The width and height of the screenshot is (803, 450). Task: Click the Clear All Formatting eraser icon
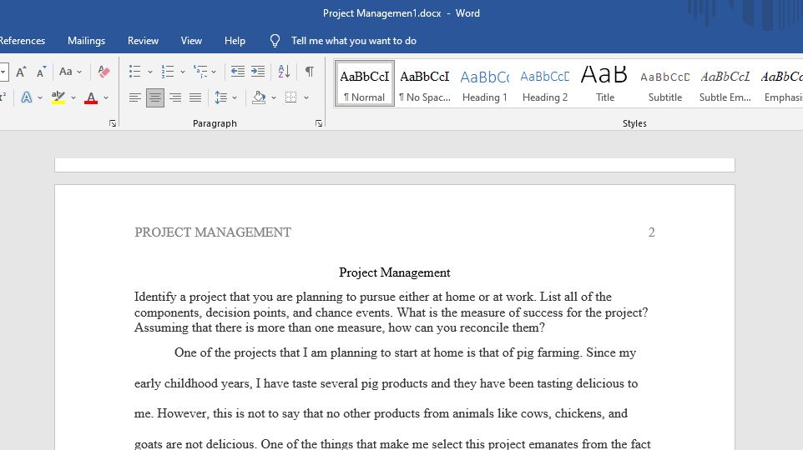tap(104, 72)
